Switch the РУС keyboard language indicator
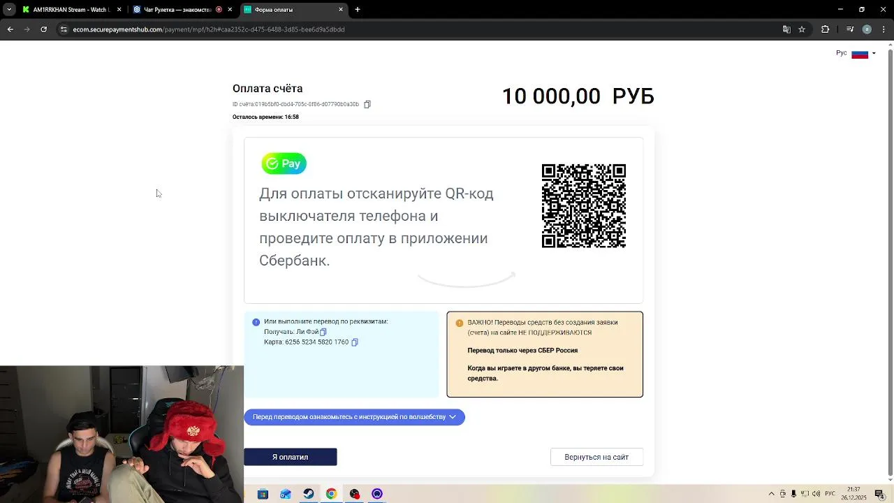The width and height of the screenshot is (894, 503). coord(830,494)
